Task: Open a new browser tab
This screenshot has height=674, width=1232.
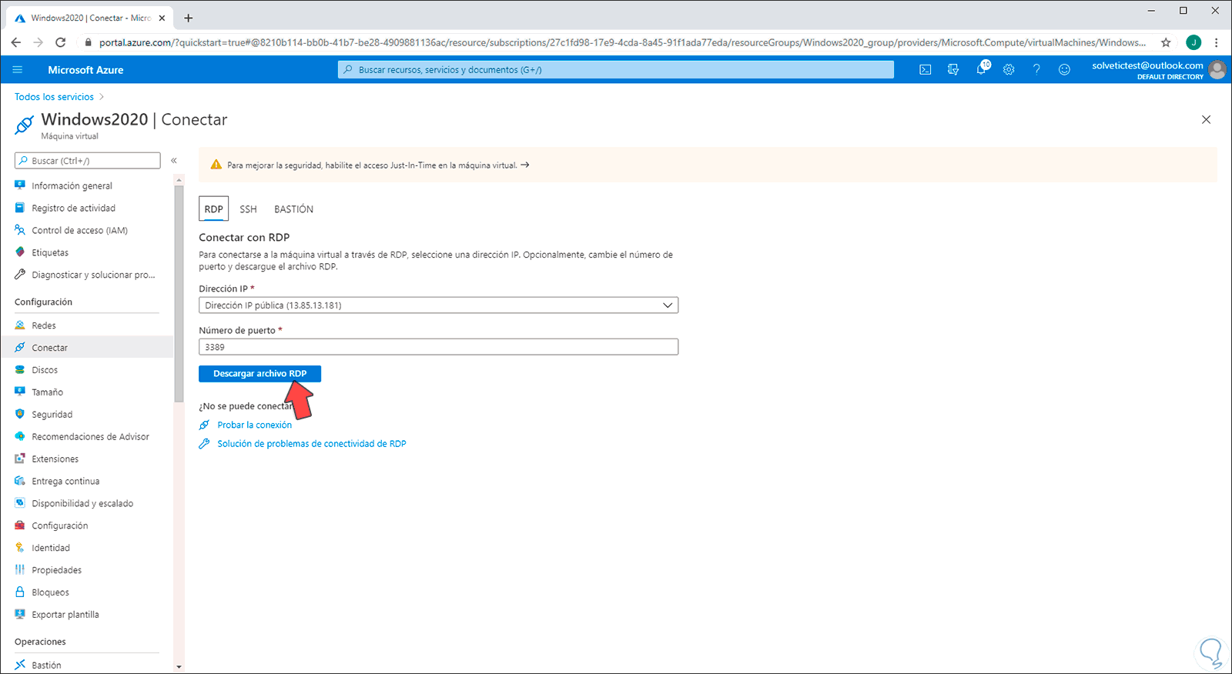Action: pos(189,18)
